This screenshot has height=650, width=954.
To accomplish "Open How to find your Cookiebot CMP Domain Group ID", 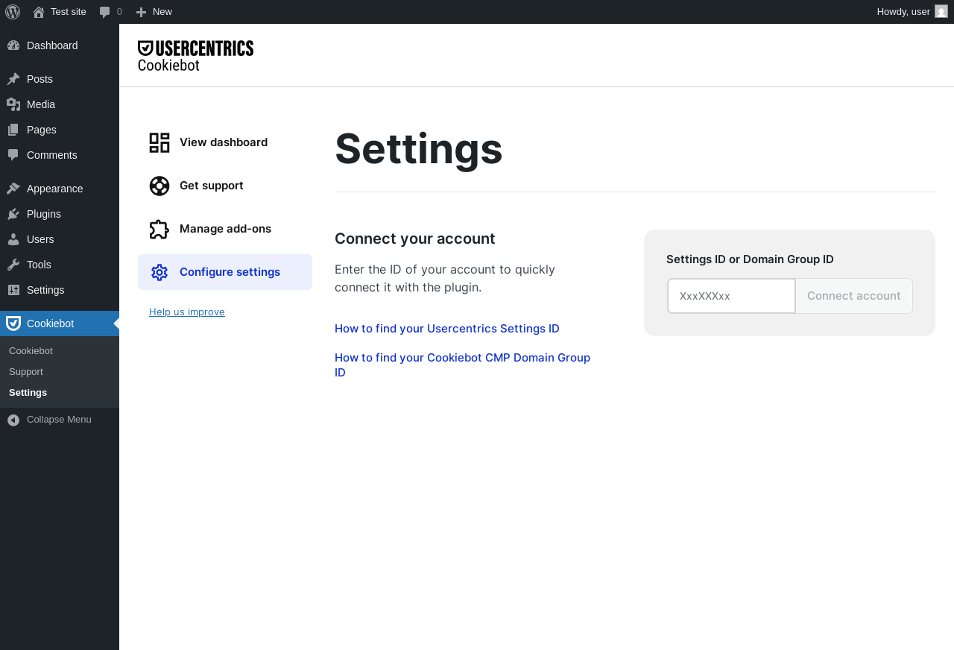I will pyautogui.click(x=463, y=365).
